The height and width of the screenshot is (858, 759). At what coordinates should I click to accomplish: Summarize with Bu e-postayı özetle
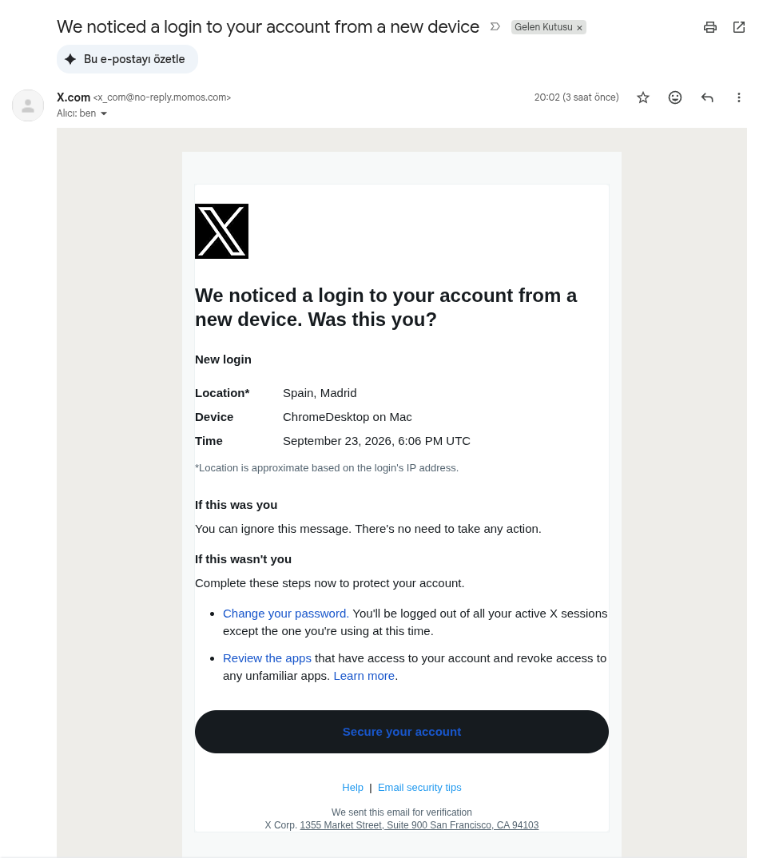[x=127, y=59]
